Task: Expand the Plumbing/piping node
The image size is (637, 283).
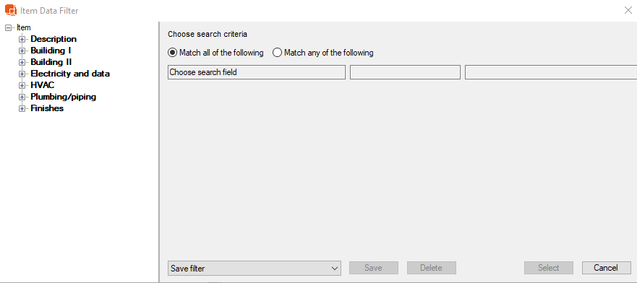Action: 22,97
